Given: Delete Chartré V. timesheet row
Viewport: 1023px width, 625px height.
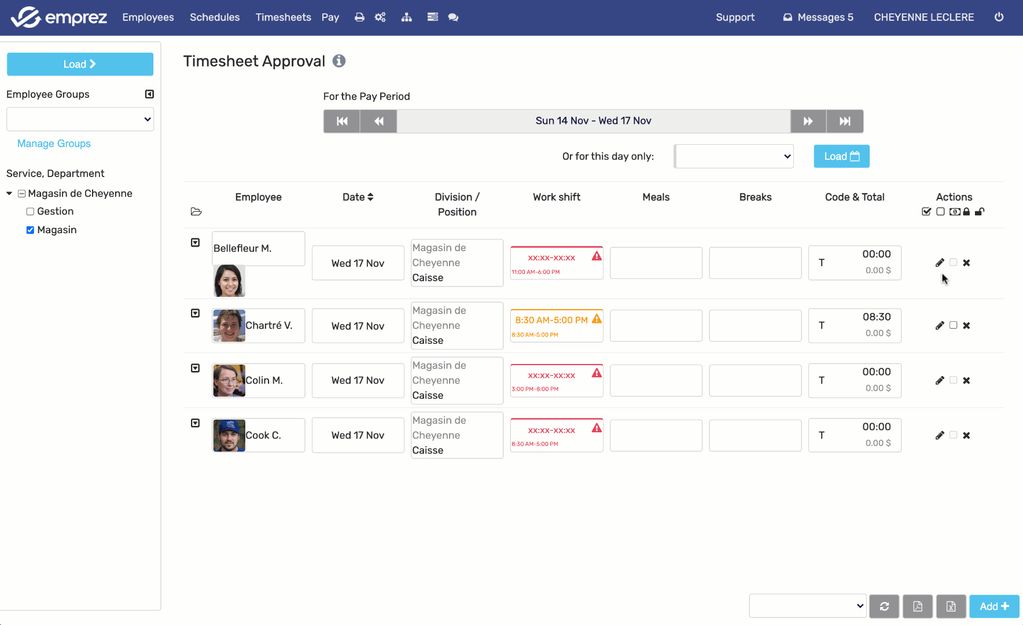Looking at the screenshot, I should [x=966, y=326].
